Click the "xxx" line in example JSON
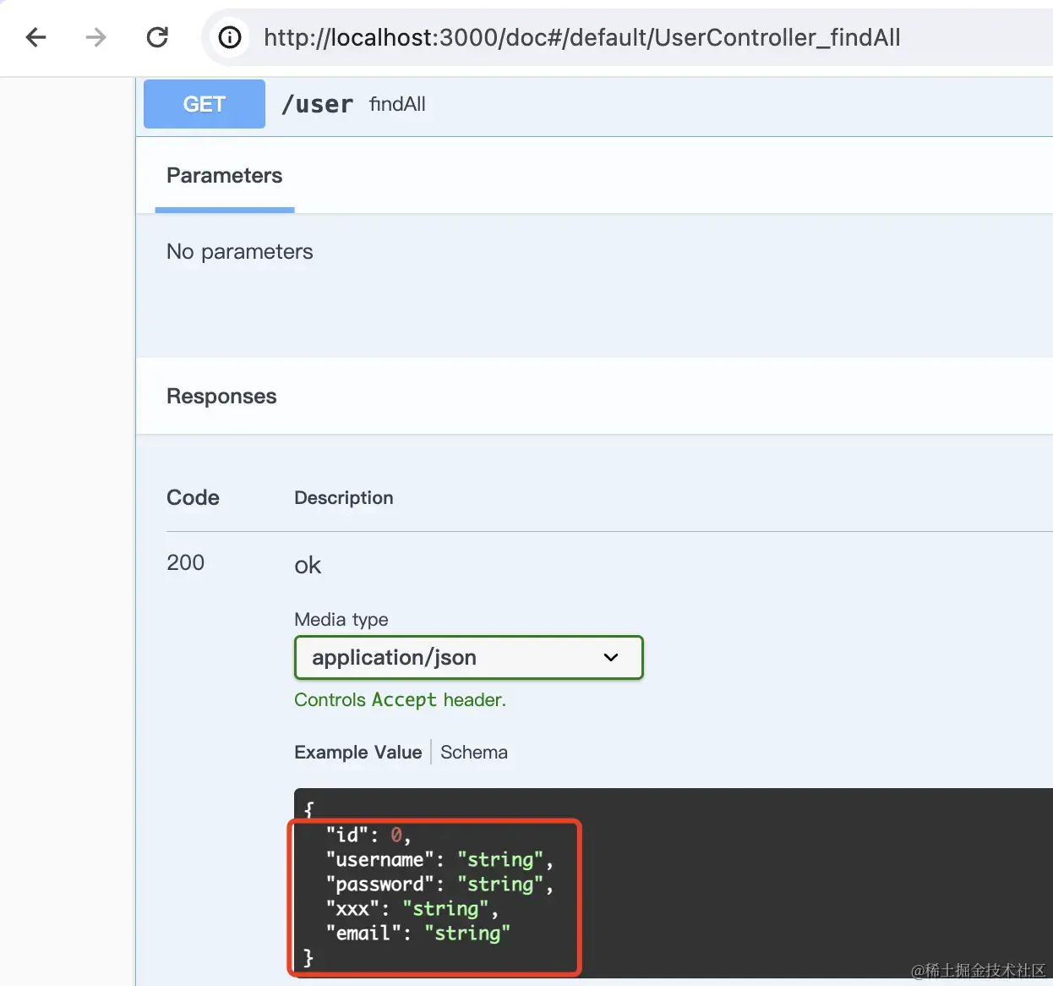The width and height of the screenshot is (1053, 986). pos(412,908)
